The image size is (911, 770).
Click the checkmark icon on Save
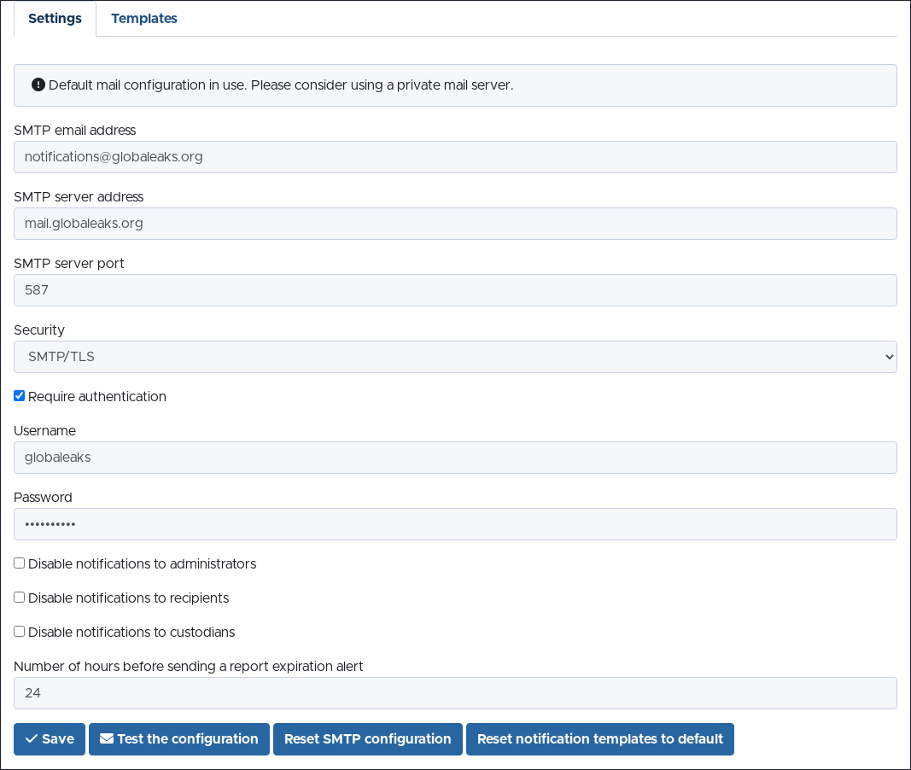[32, 739]
